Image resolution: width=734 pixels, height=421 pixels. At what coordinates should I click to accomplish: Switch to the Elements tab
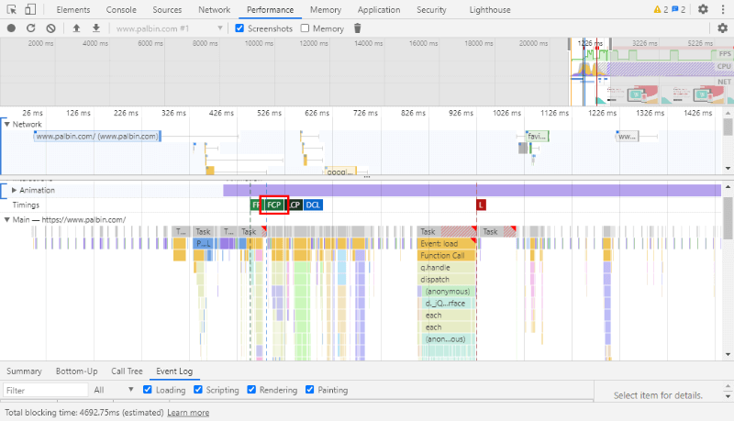[73, 9]
